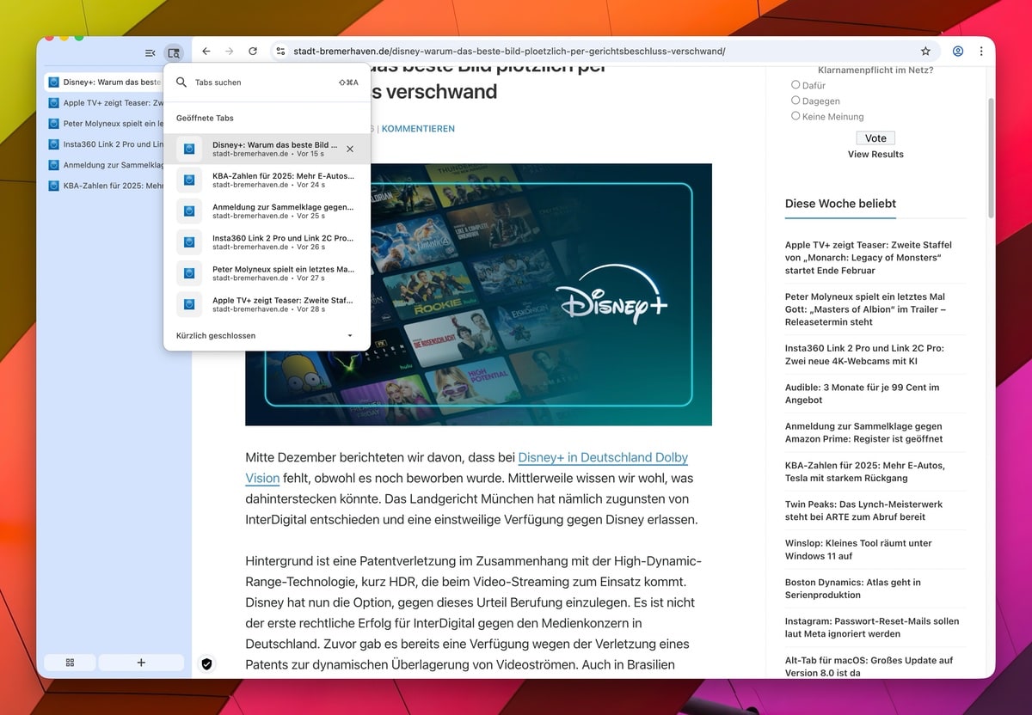The image size is (1032, 715).
Task: Collapse the vertical tabs sidebar icon
Action: (x=150, y=52)
